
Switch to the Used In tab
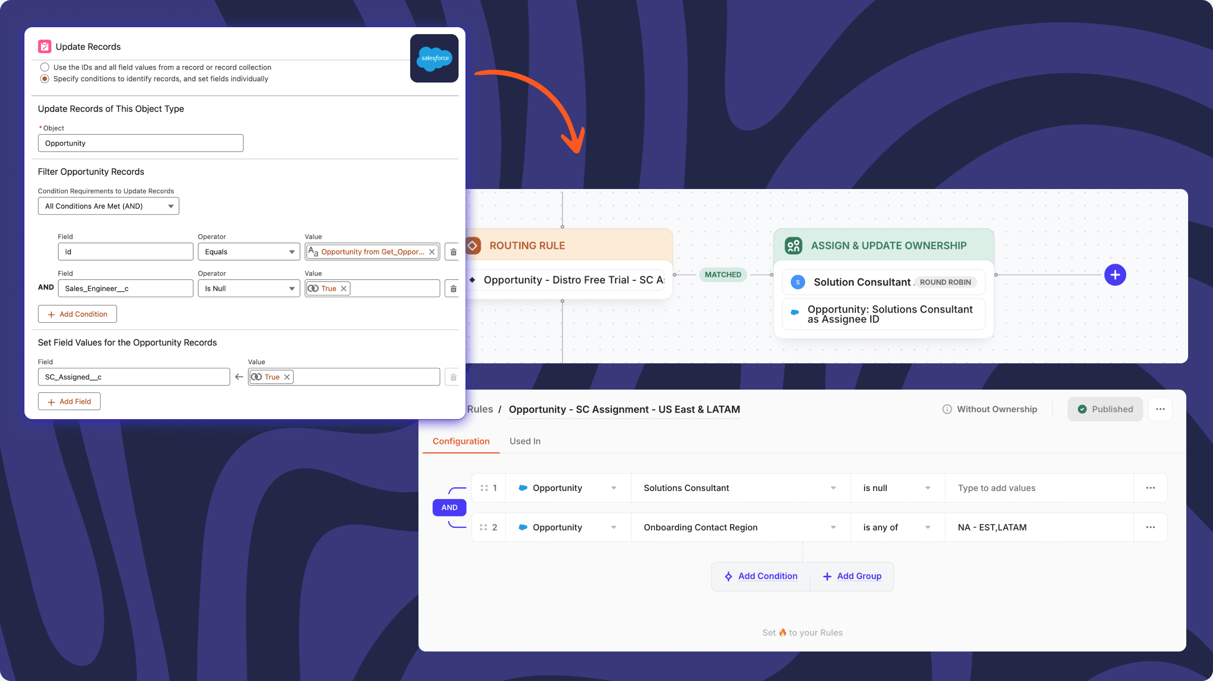pyautogui.click(x=525, y=441)
